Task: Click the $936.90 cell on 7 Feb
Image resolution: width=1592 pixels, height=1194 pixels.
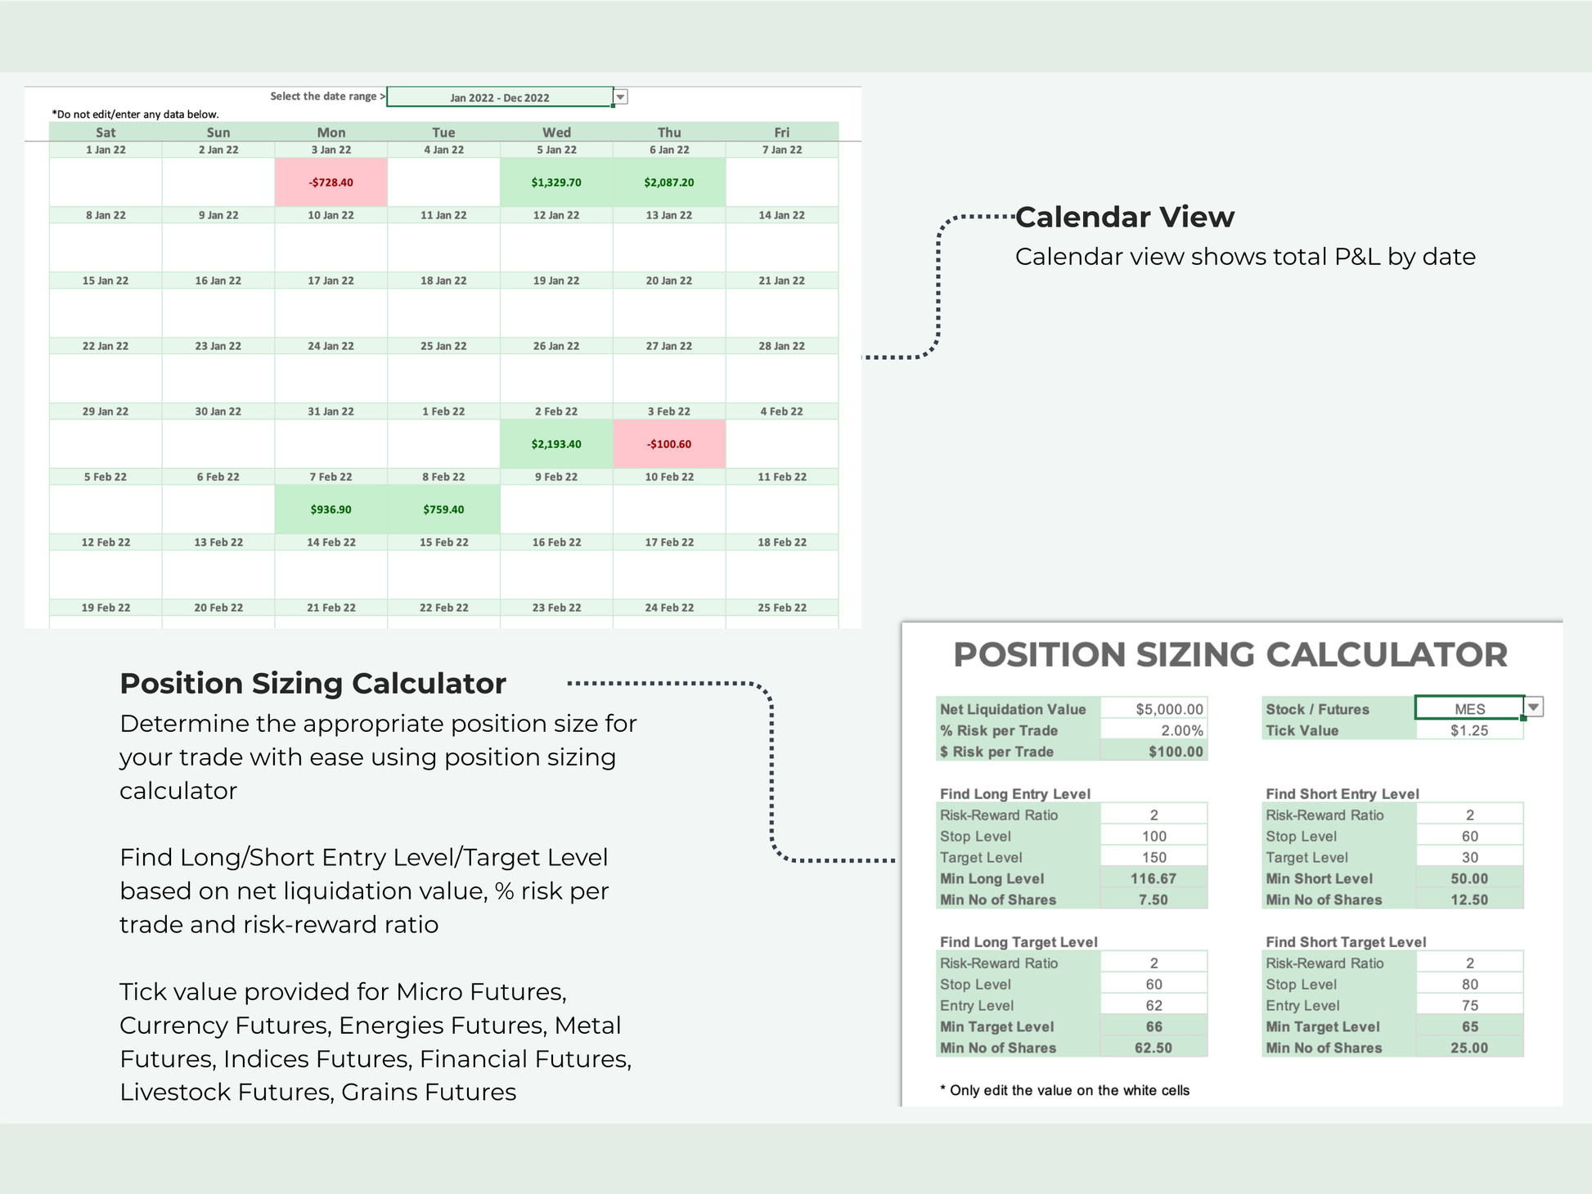Action: click(331, 509)
